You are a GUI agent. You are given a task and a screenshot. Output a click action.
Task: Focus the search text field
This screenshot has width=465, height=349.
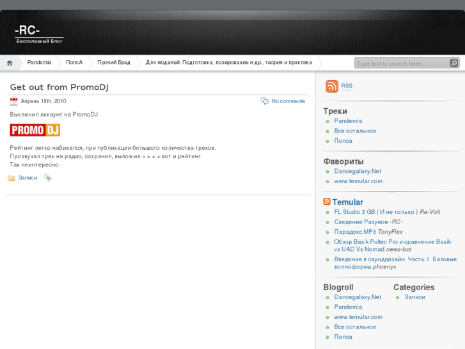click(x=402, y=63)
